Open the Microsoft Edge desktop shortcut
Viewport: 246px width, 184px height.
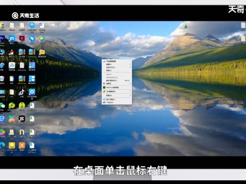(2, 145)
